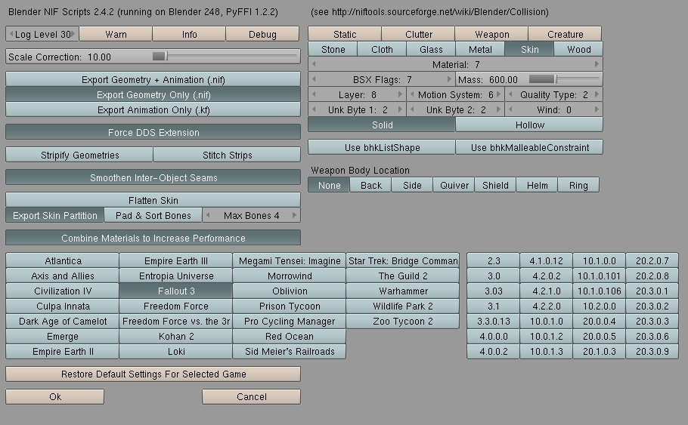Select Export Animation Only (.kf)
This screenshot has height=425, width=688.
tap(153, 109)
